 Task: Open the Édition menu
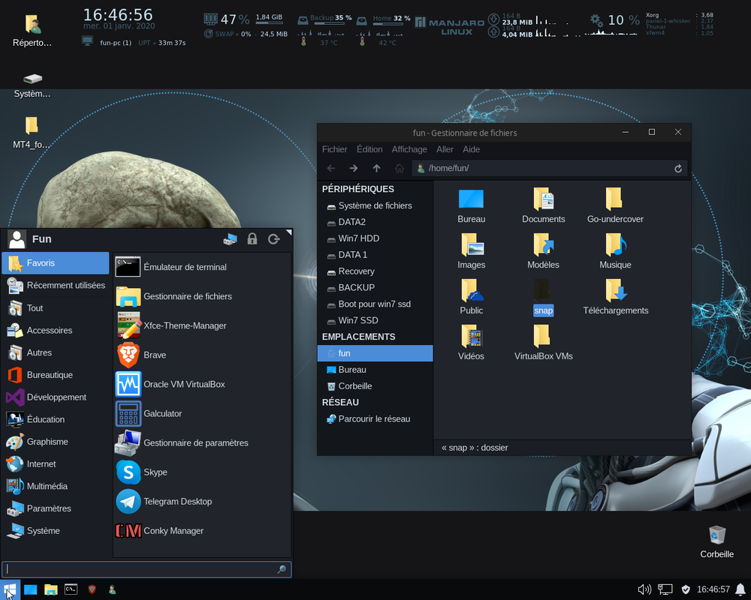tap(369, 149)
